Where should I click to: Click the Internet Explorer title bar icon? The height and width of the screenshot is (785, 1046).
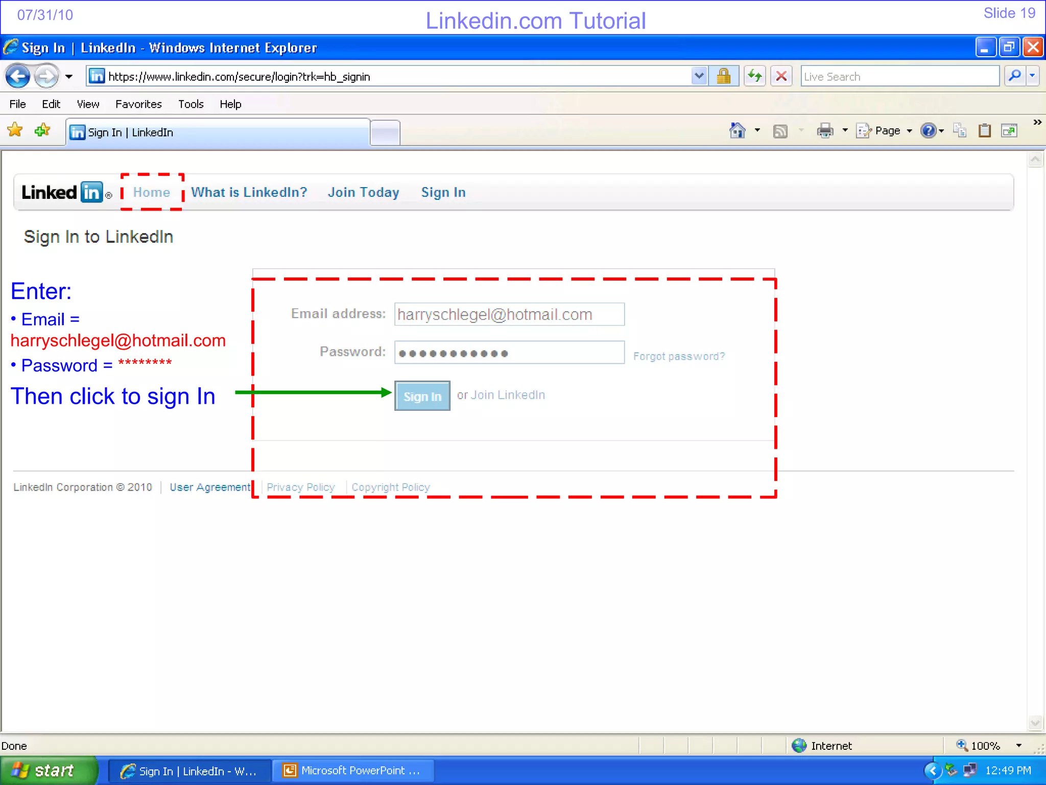point(11,48)
